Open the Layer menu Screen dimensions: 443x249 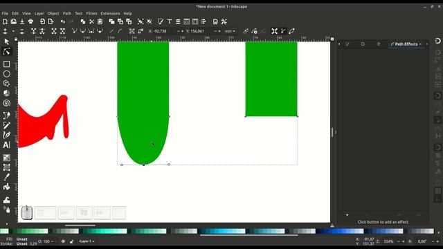(39, 13)
